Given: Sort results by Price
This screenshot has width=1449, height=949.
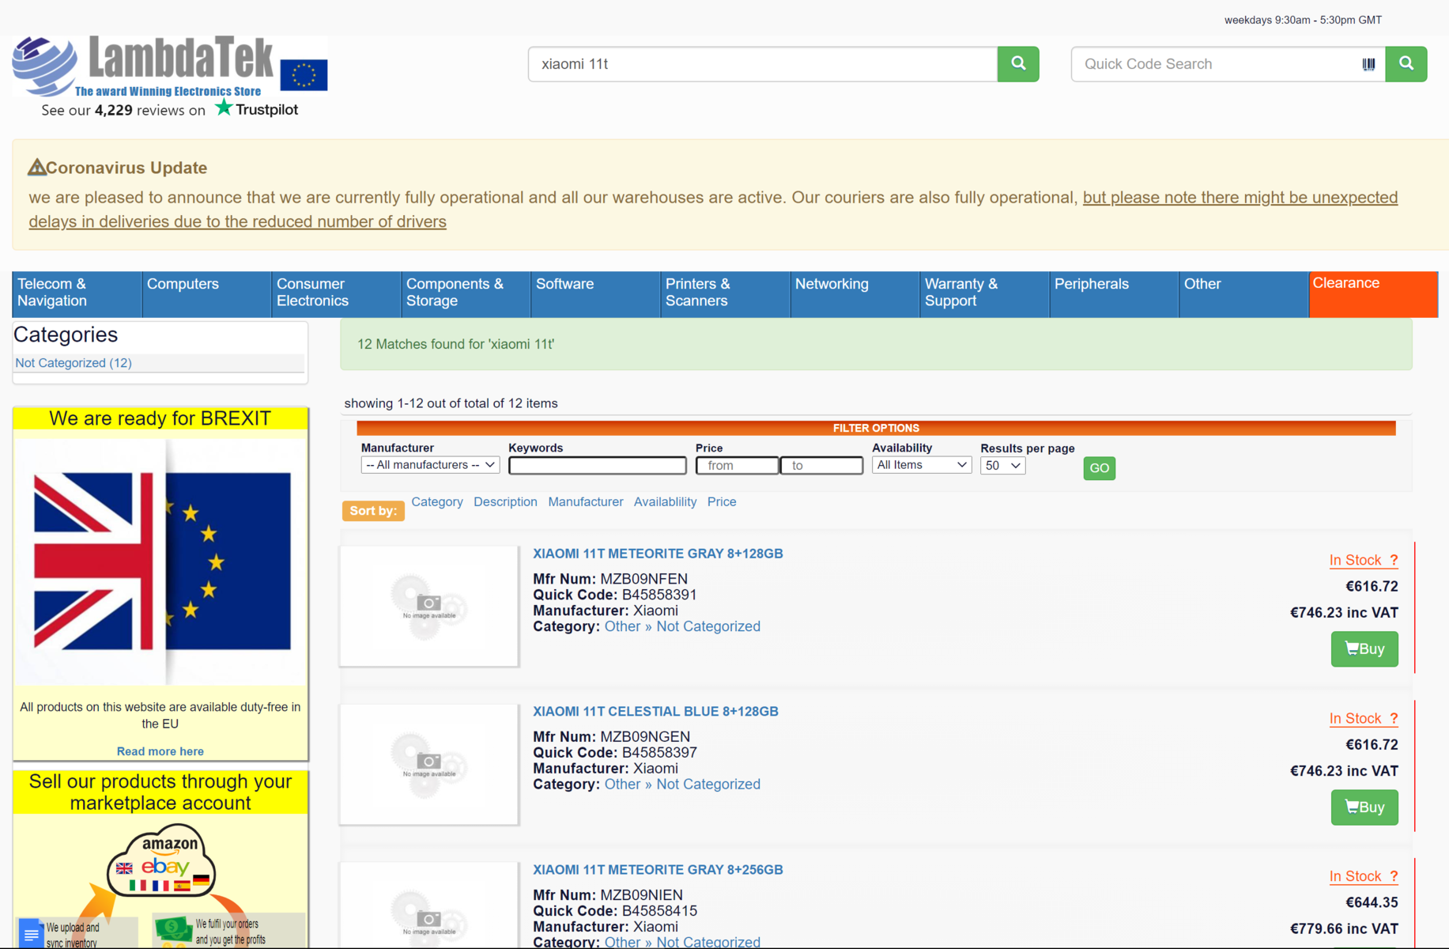Looking at the screenshot, I should pos(722,501).
